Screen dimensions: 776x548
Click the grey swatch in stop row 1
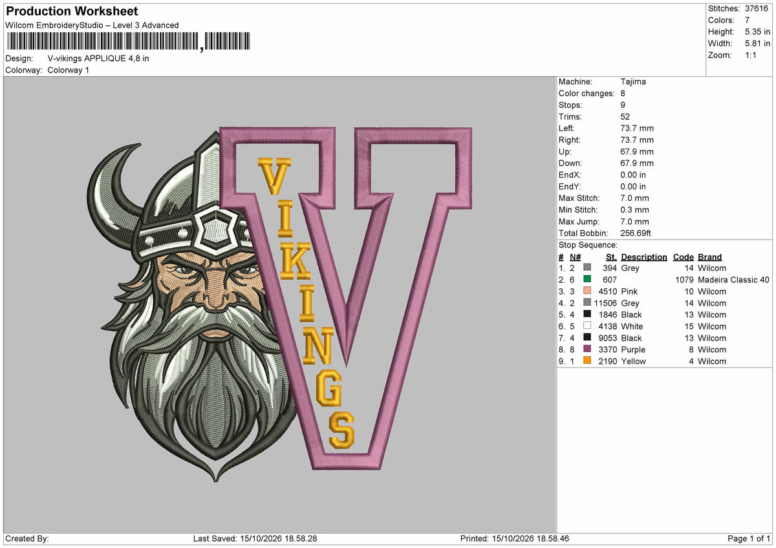(x=587, y=268)
